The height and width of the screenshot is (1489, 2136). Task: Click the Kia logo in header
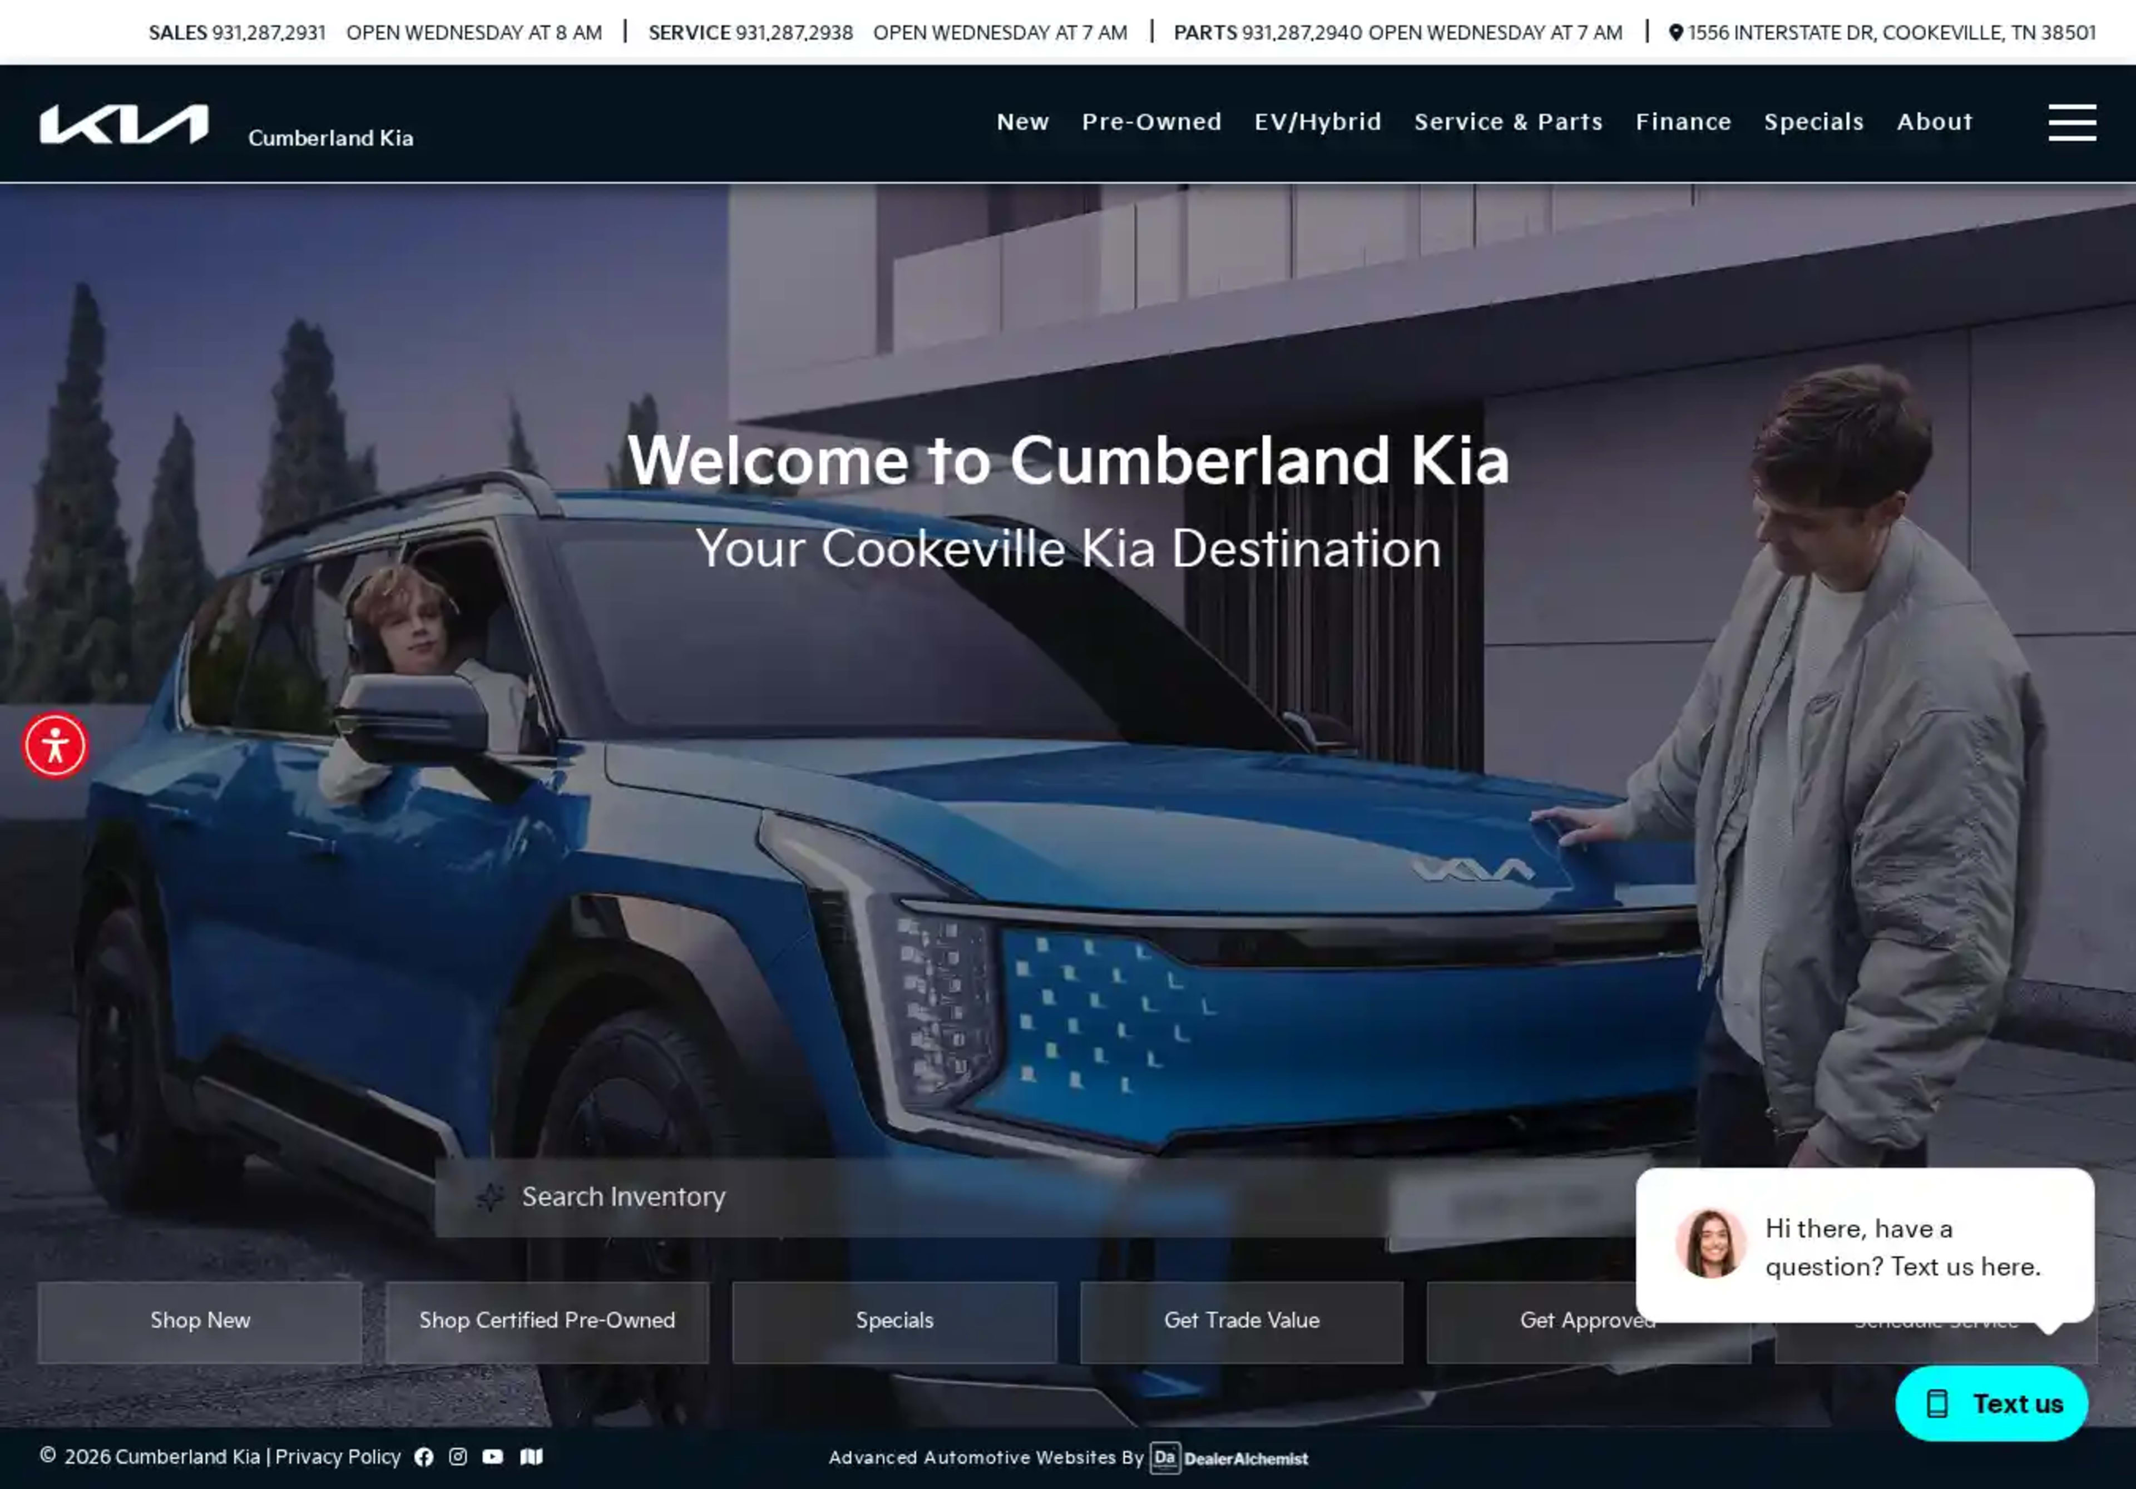(123, 123)
